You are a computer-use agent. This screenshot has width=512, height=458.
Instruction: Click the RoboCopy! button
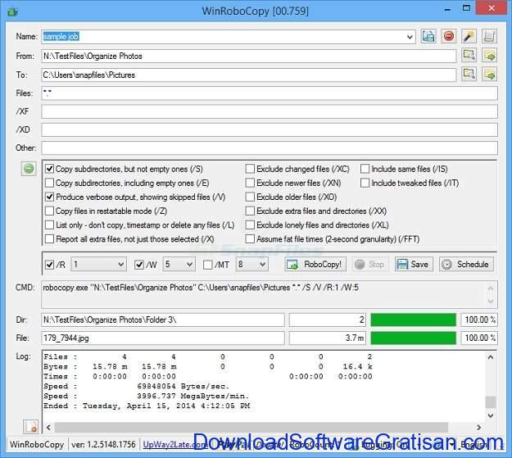(x=315, y=264)
